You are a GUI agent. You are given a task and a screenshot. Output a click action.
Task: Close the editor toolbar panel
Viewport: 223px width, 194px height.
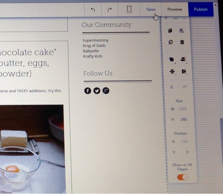(184, 18)
